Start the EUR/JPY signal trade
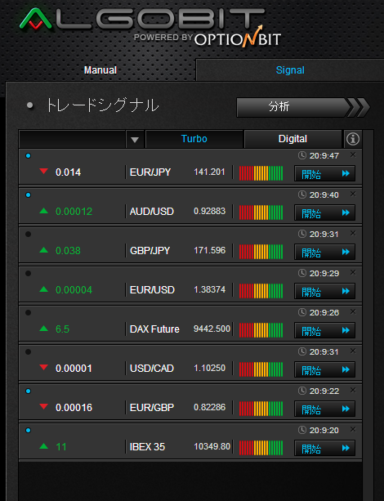 324,173
